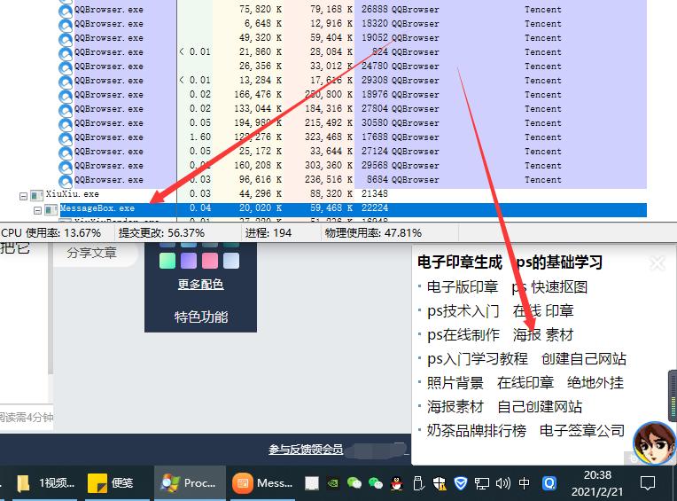Click the 提交更改 56.37% status entry
The image size is (677, 501).
click(161, 233)
